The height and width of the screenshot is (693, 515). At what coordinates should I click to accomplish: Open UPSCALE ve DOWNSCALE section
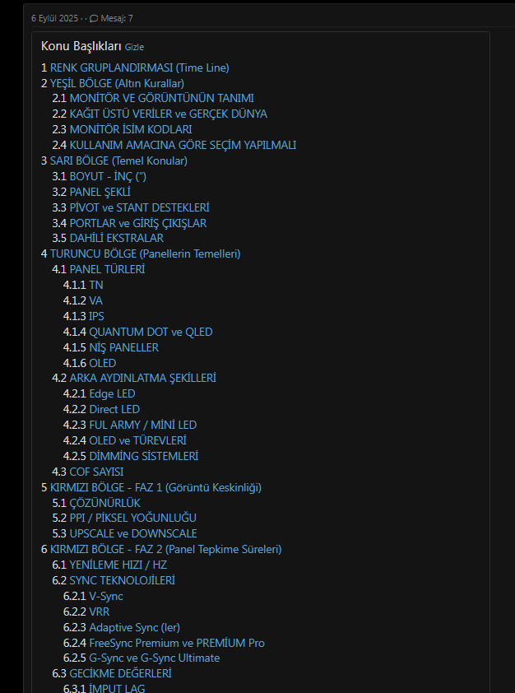pyautogui.click(x=133, y=533)
